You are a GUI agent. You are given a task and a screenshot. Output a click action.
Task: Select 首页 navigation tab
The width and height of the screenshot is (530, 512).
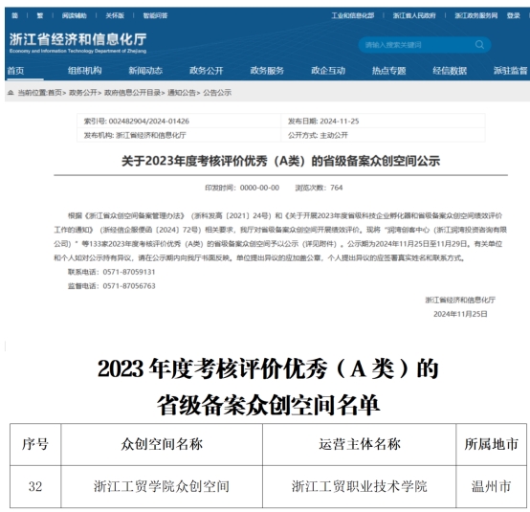click(x=15, y=71)
